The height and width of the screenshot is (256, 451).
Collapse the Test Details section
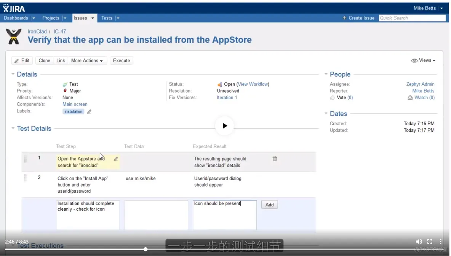13,129
